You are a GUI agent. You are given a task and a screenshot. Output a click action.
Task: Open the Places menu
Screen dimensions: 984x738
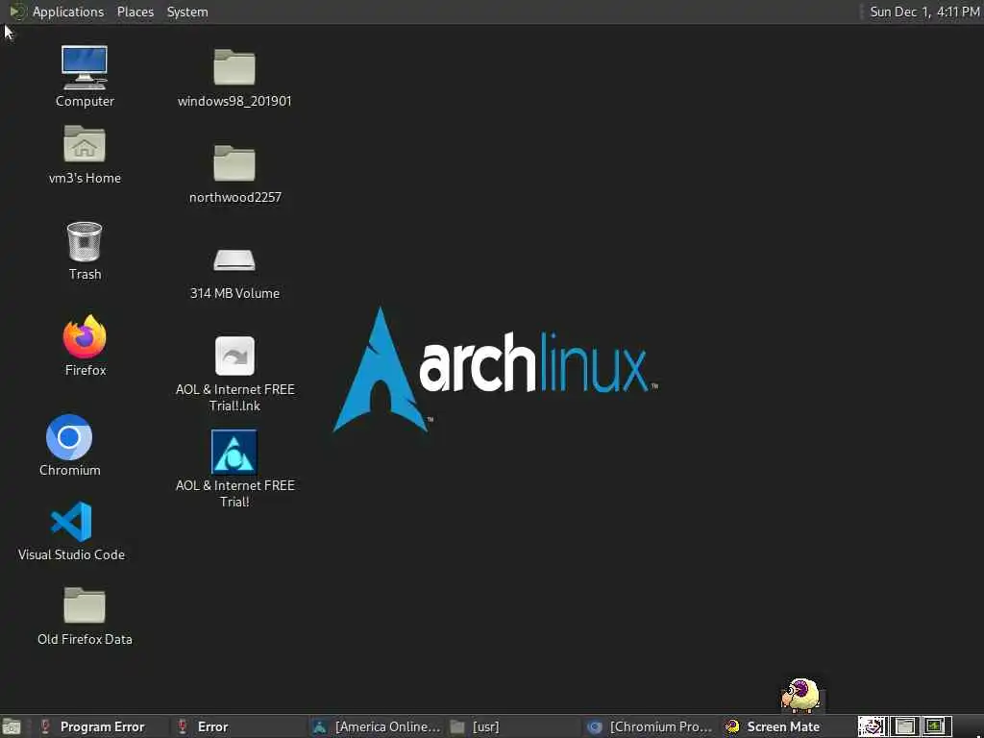135,12
